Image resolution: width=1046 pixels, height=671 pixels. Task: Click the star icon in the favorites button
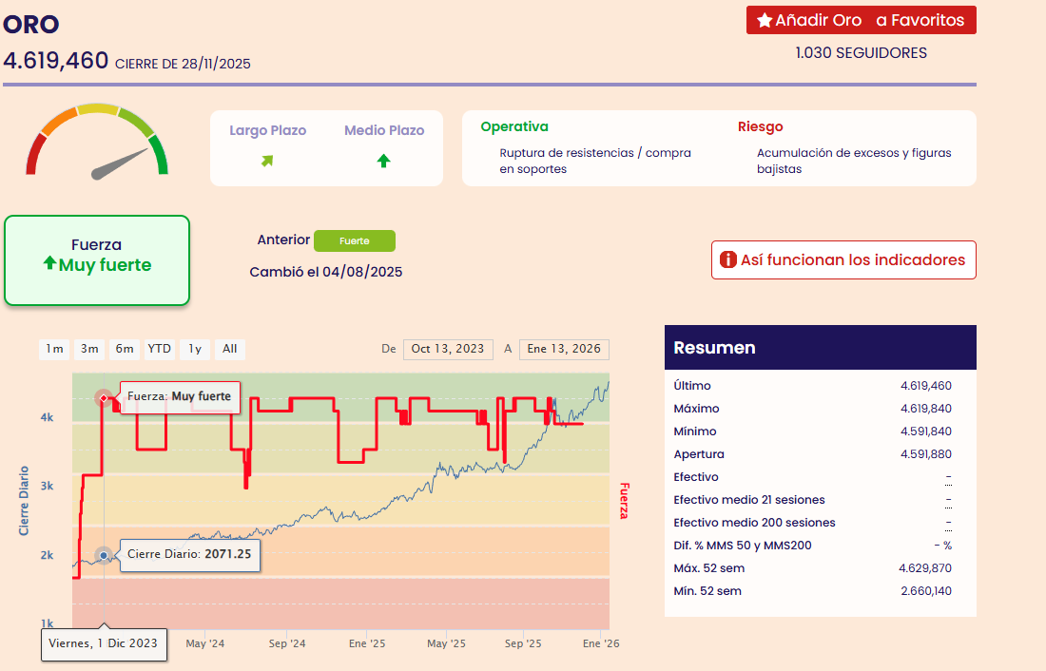coord(765,21)
